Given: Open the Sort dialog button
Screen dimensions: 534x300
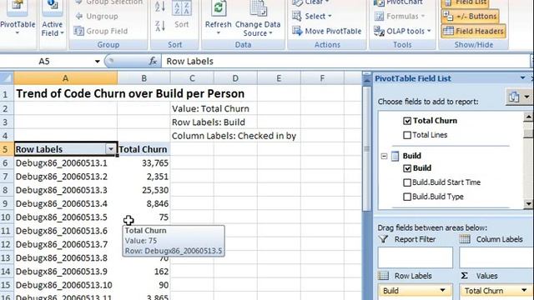Looking at the screenshot, I should [x=182, y=15].
